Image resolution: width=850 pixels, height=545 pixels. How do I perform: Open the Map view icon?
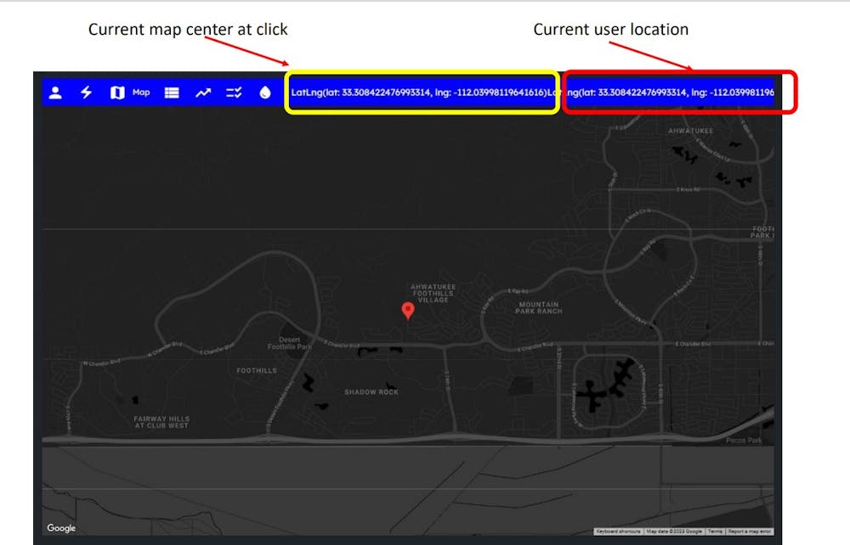click(116, 93)
